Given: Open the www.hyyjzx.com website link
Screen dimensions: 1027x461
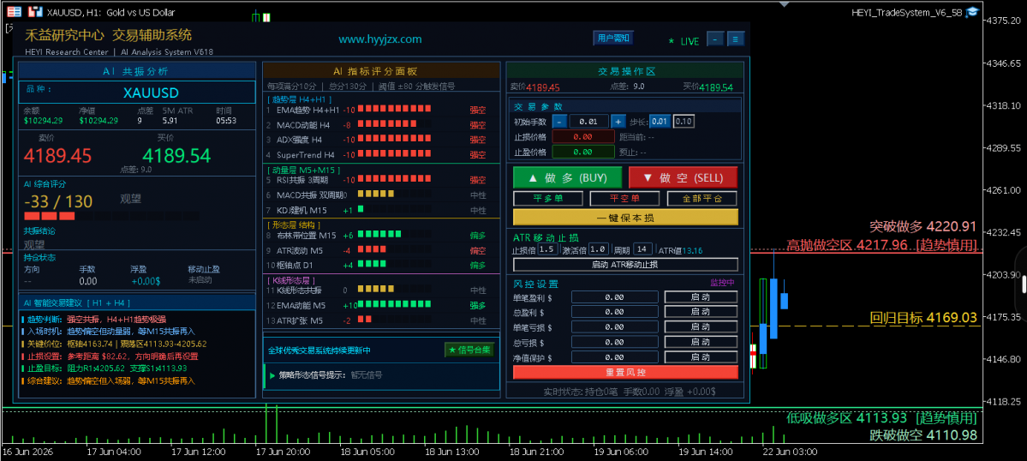Looking at the screenshot, I should [380, 39].
